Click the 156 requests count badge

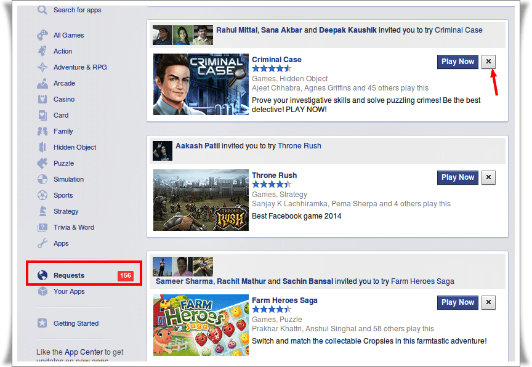[x=126, y=275]
